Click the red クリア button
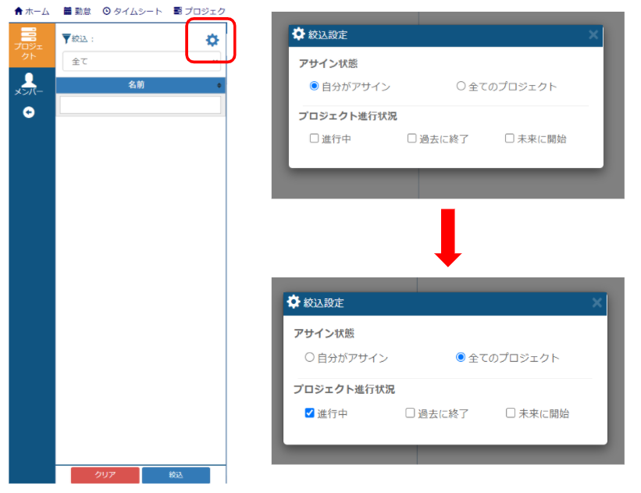This screenshot has width=641, height=493. point(105,474)
